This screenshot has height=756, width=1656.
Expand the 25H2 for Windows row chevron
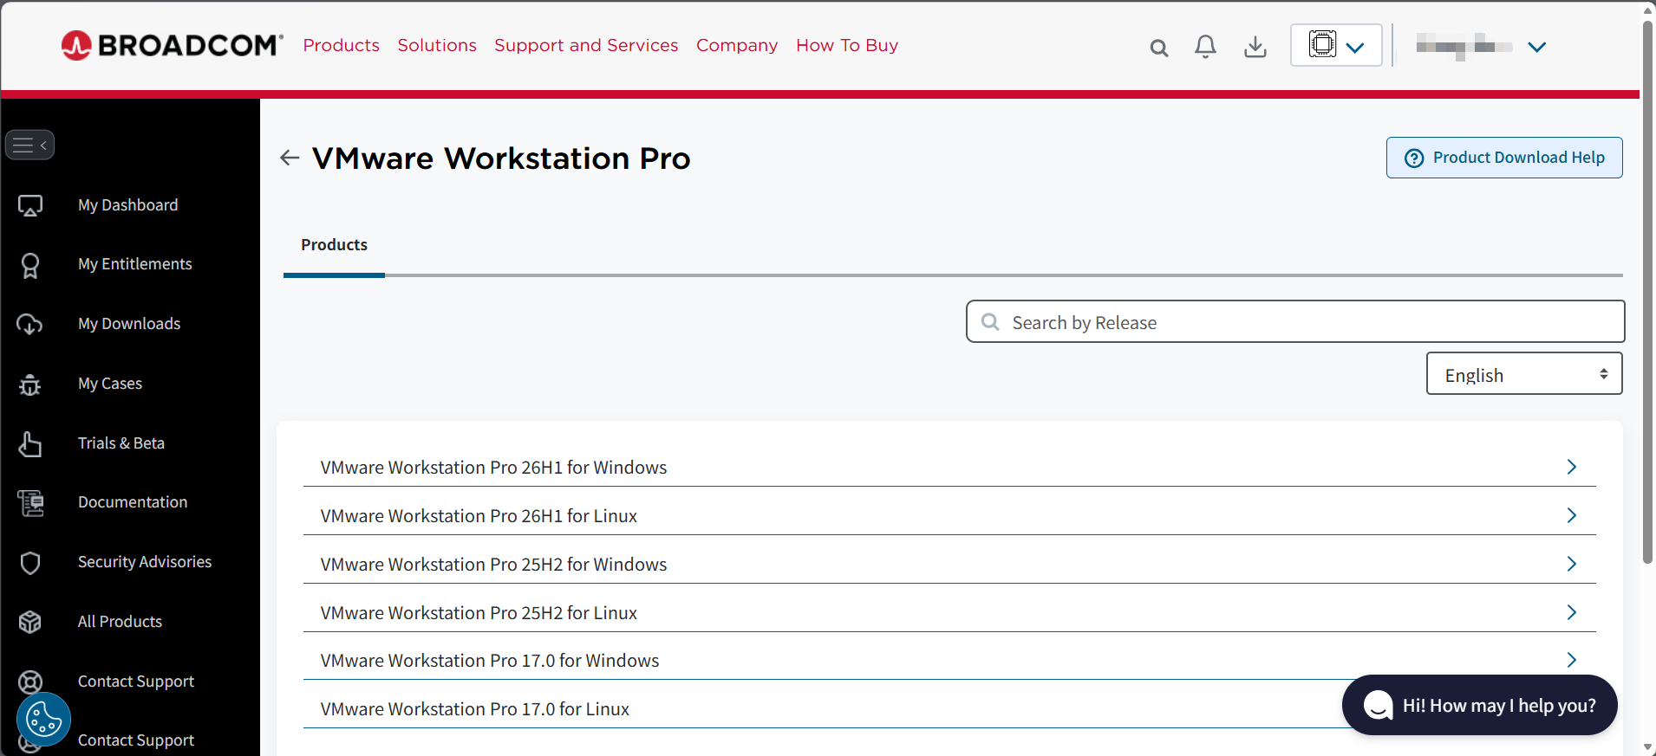(x=1571, y=564)
